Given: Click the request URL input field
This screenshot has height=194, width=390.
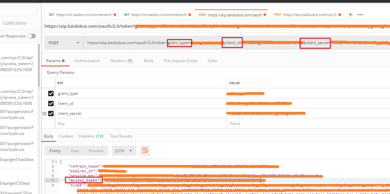Looking at the screenshot, I should [237, 43].
